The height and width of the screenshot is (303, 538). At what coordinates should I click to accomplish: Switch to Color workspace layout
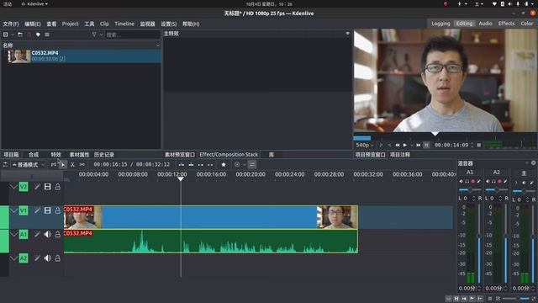pos(527,24)
